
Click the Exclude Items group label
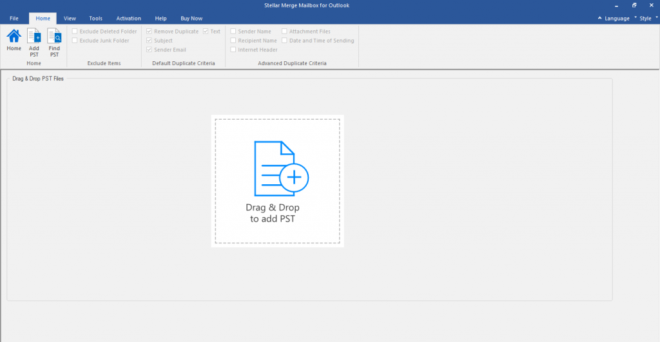(x=104, y=63)
